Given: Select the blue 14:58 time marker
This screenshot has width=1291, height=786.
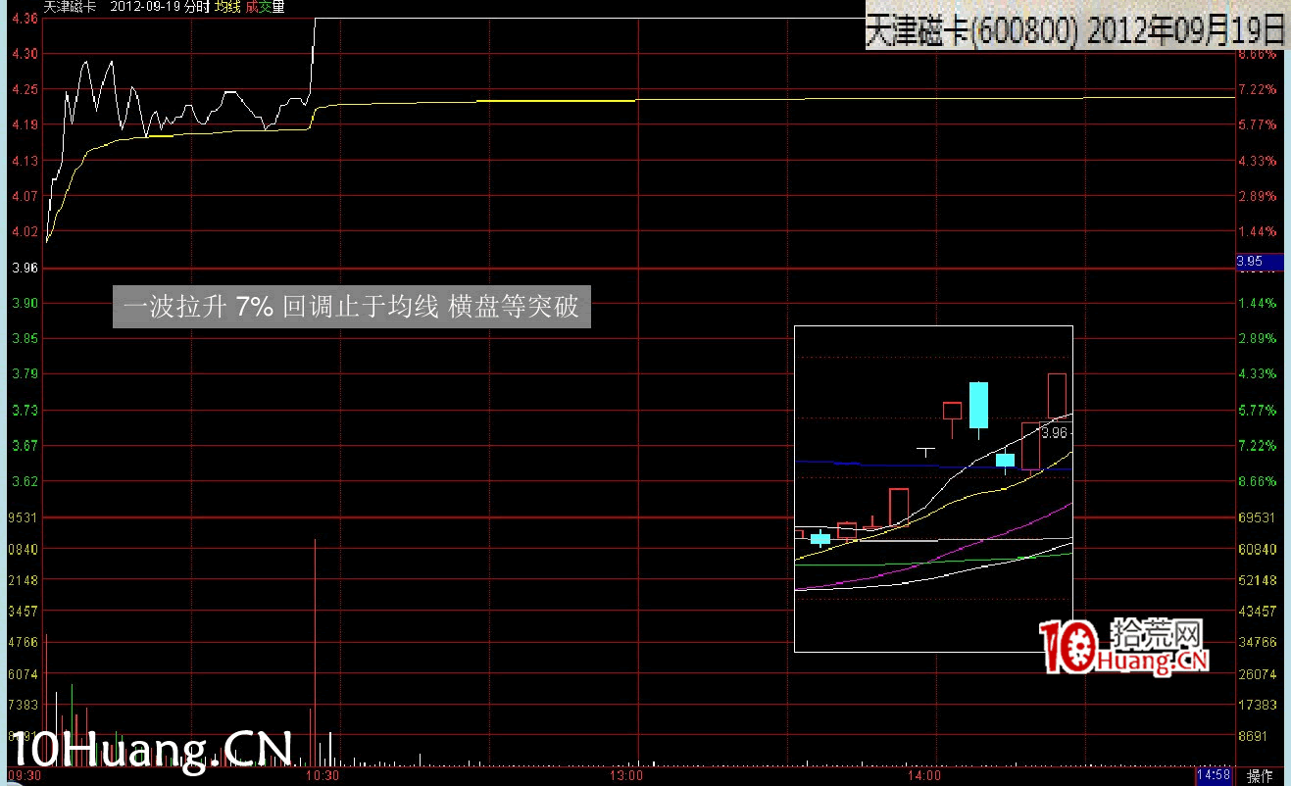Looking at the screenshot, I should (1214, 776).
